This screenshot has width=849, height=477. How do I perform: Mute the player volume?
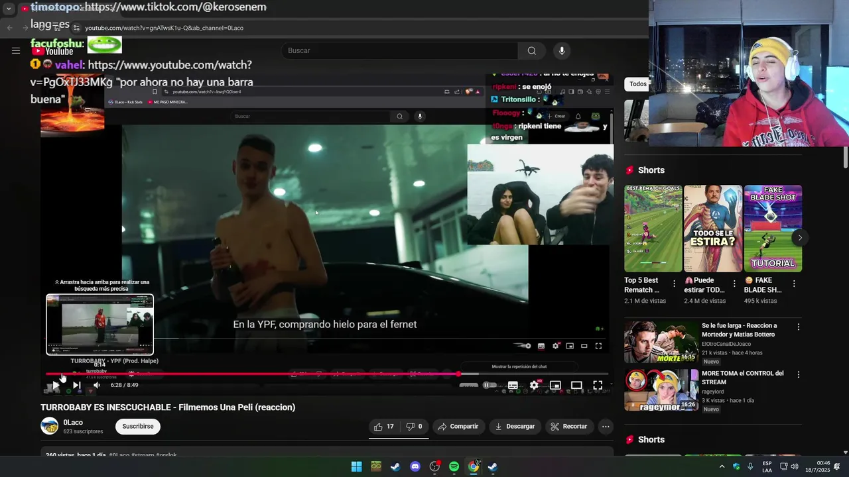coord(97,385)
